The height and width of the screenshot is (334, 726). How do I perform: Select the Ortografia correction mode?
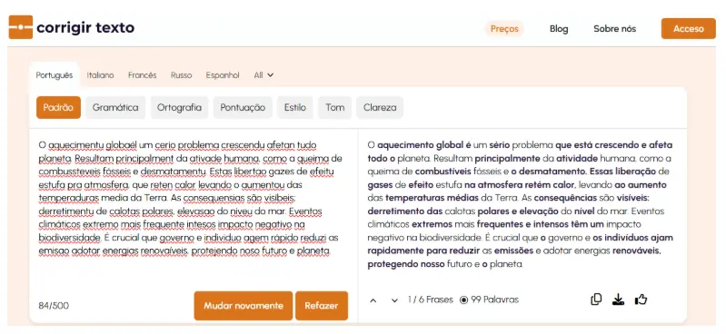[x=179, y=107]
